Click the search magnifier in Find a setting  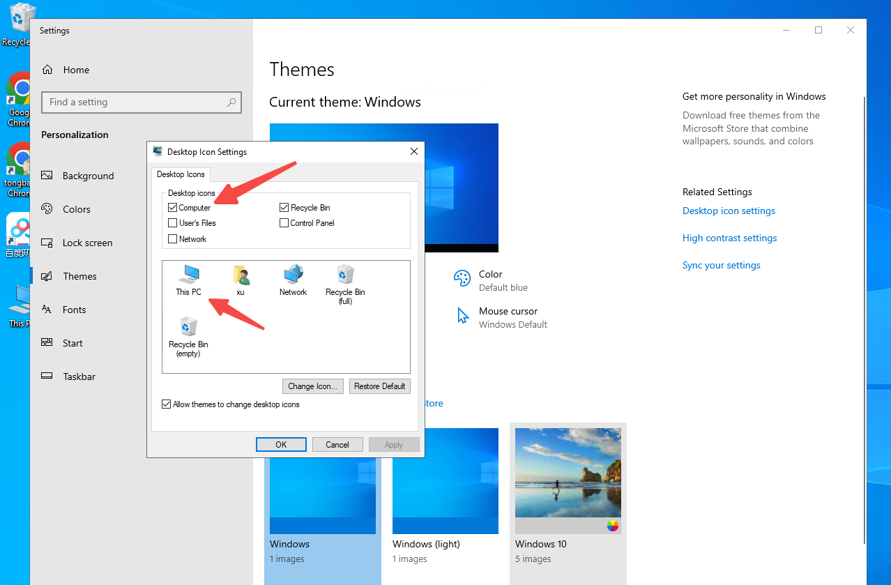pyautogui.click(x=231, y=102)
